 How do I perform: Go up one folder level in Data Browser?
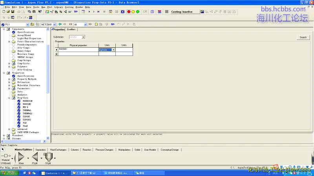tap(32, 24)
